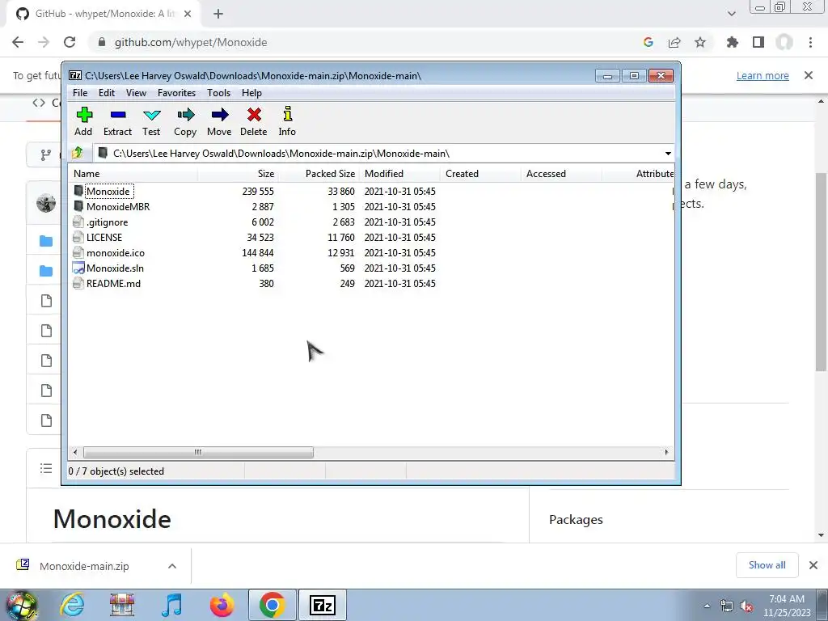This screenshot has width=828, height=621.
Task: Open the Tools menu
Action: point(218,93)
